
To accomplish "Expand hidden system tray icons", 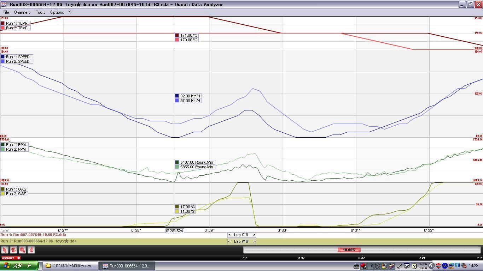I will (432, 266).
